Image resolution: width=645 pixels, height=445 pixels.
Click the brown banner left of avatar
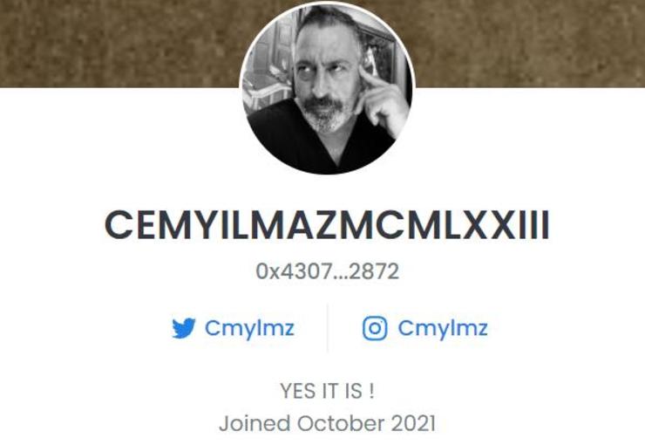point(119,44)
